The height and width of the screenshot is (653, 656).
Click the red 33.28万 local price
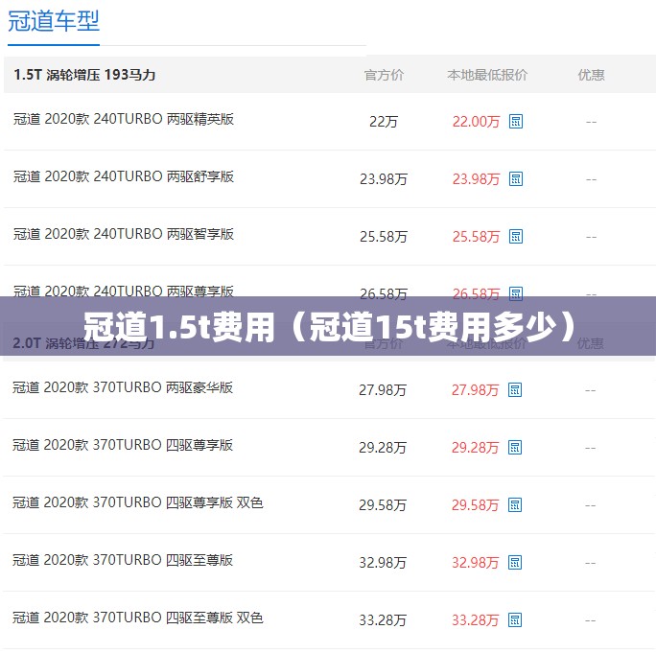pos(476,620)
